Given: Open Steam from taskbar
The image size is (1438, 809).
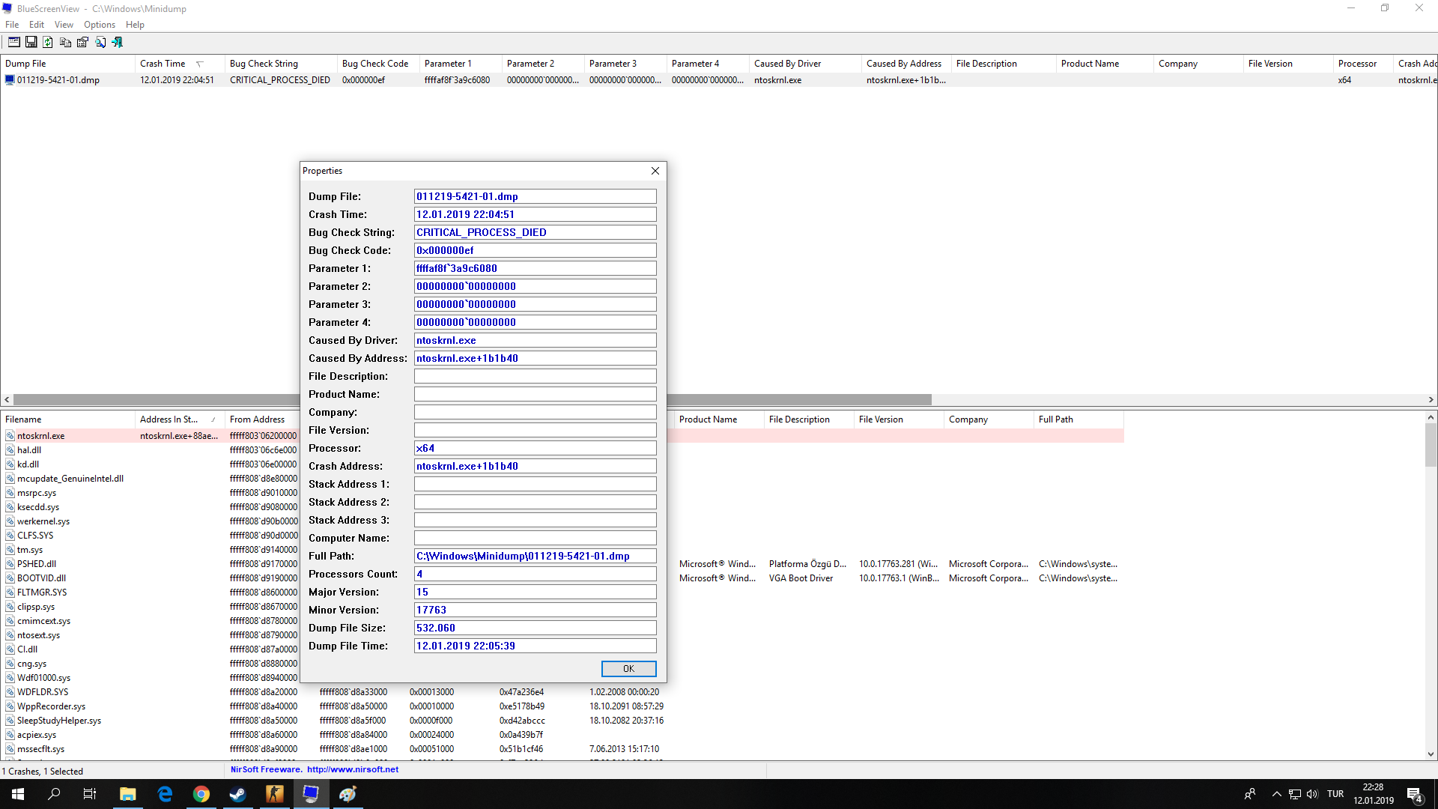Looking at the screenshot, I should [x=238, y=794].
